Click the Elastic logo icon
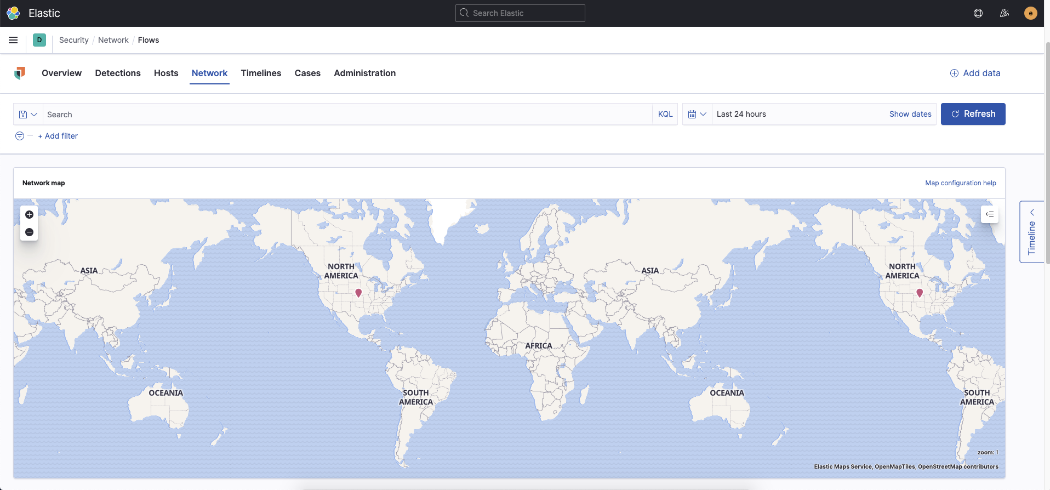The image size is (1050, 490). click(x=13, y=13)
